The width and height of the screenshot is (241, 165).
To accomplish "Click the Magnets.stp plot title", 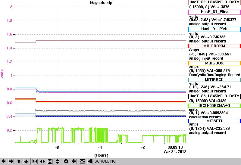I will (x=101, y=3).
